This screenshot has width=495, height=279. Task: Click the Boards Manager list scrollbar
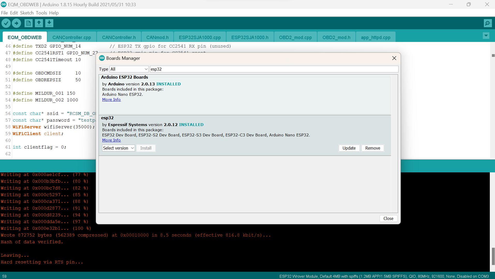[x=394, y=144]
